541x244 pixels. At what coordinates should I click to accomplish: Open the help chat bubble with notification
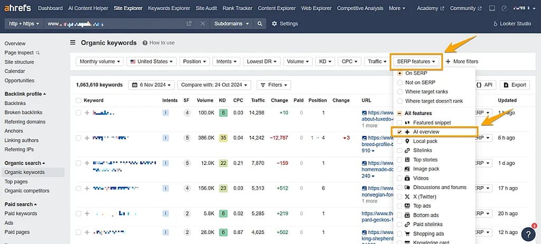528,233
